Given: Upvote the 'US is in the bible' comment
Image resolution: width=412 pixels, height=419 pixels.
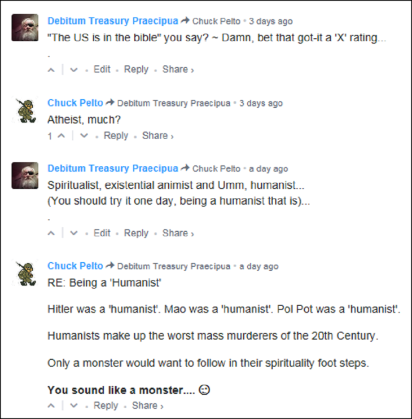Looking at the screenshot, I should pyautogui.click(x=51, y=70).
